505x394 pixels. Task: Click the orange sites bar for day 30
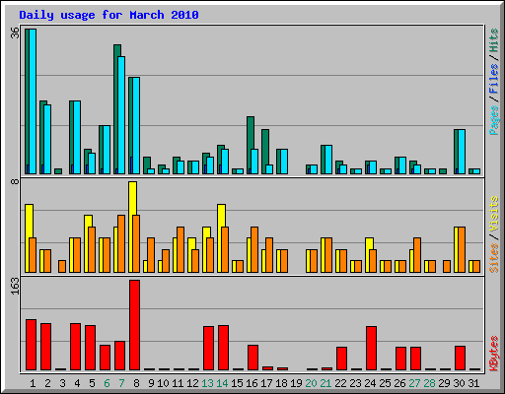[x=462, y=249]
